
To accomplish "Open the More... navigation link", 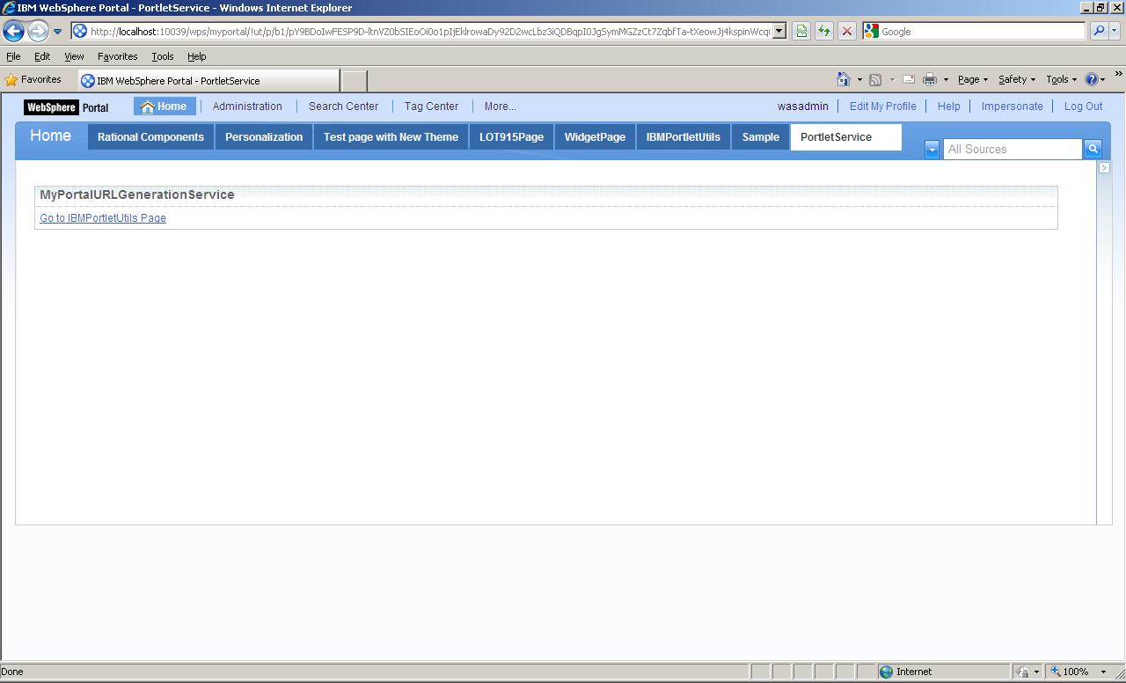I will click(x=500, y=106).
